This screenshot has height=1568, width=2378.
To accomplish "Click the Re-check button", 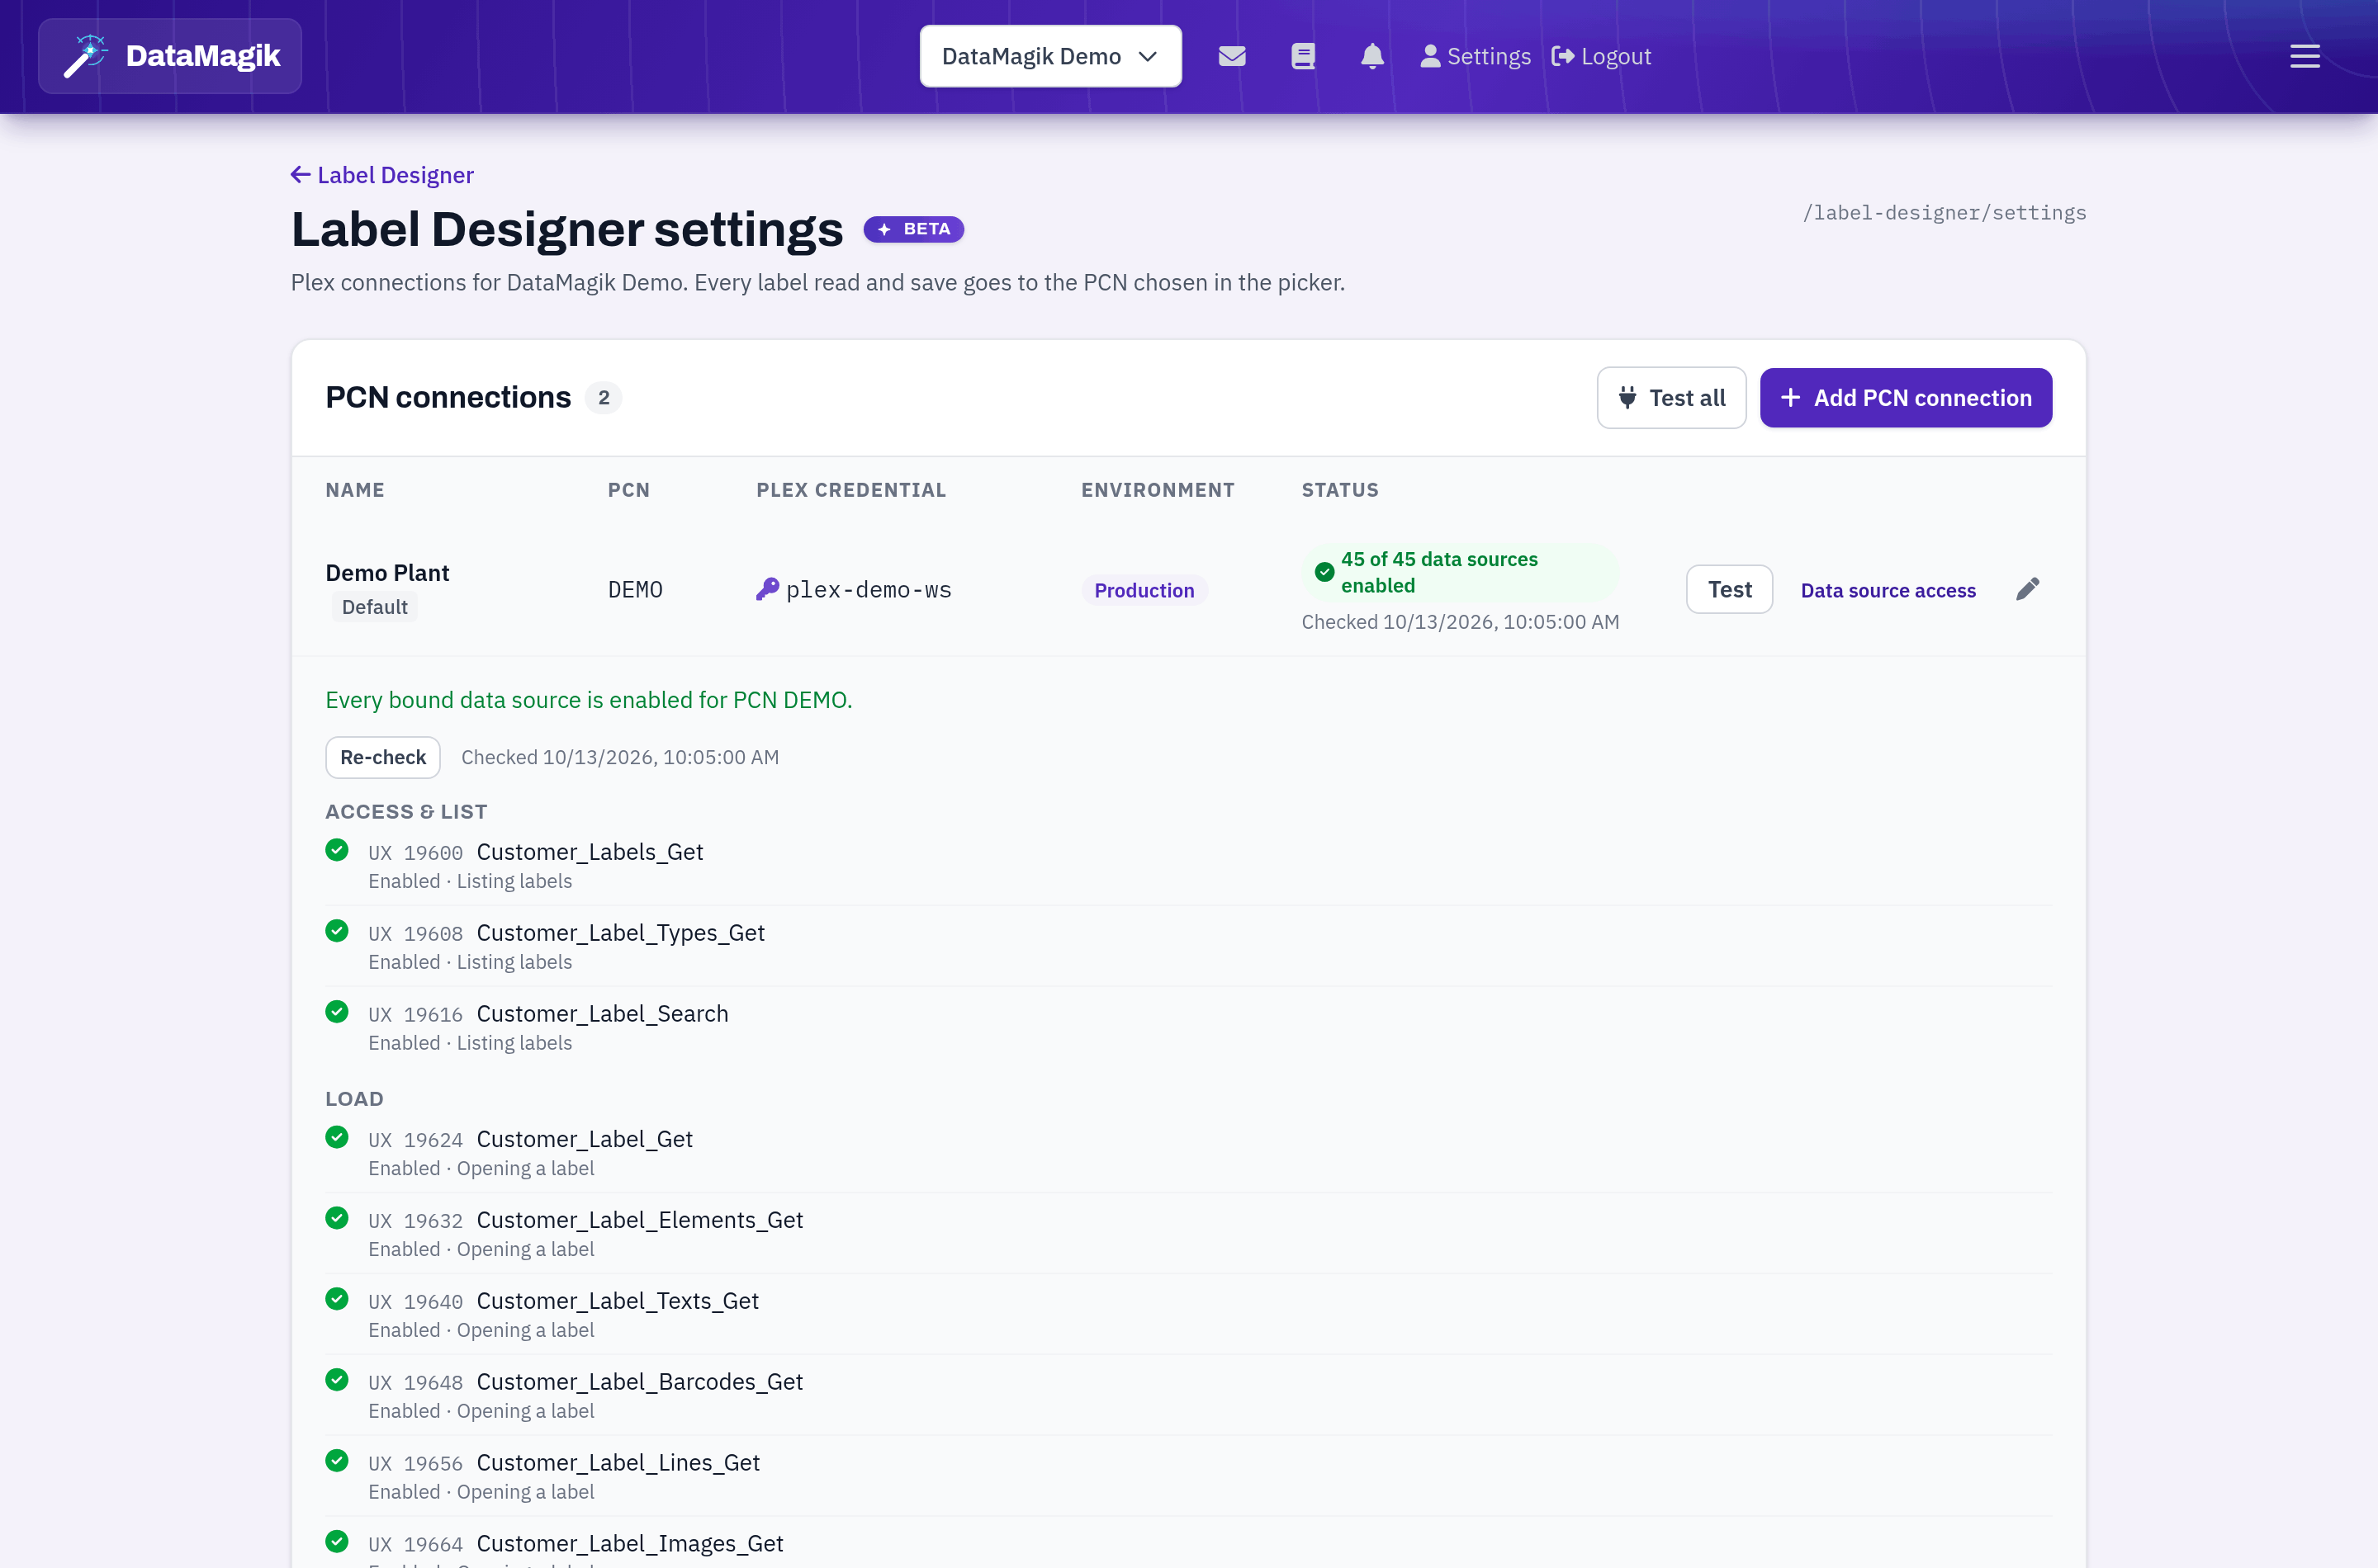I will click(383, 757).
